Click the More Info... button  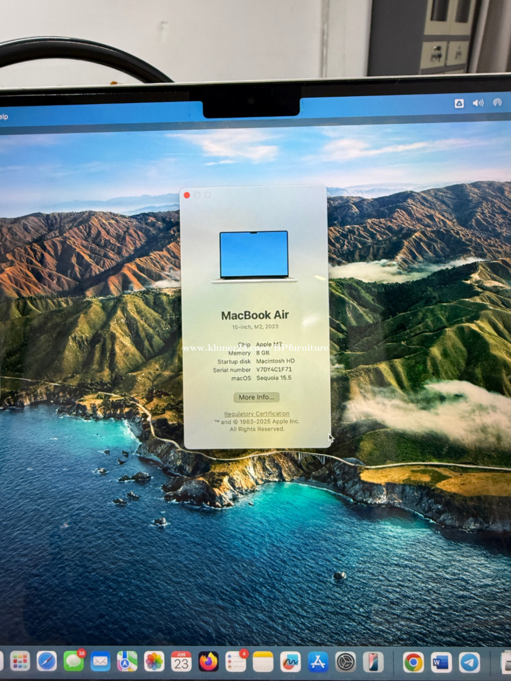coord(256,397)
